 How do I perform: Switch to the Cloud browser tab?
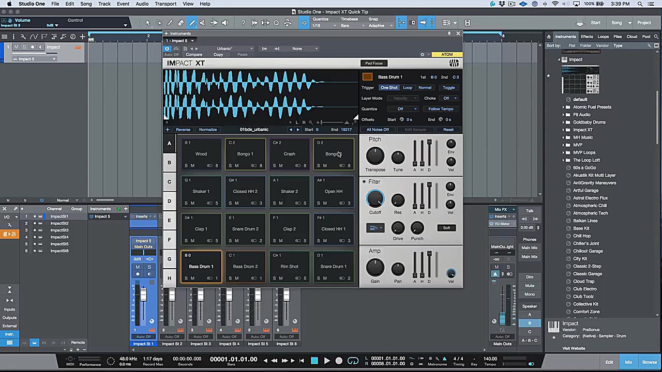click(632, 37)
